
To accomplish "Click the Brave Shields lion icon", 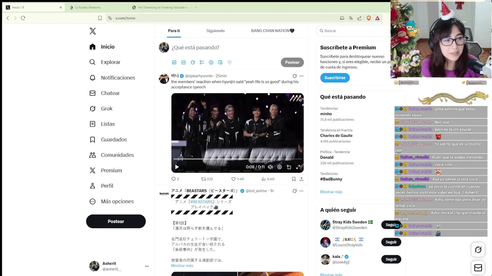I will point(369,18).
